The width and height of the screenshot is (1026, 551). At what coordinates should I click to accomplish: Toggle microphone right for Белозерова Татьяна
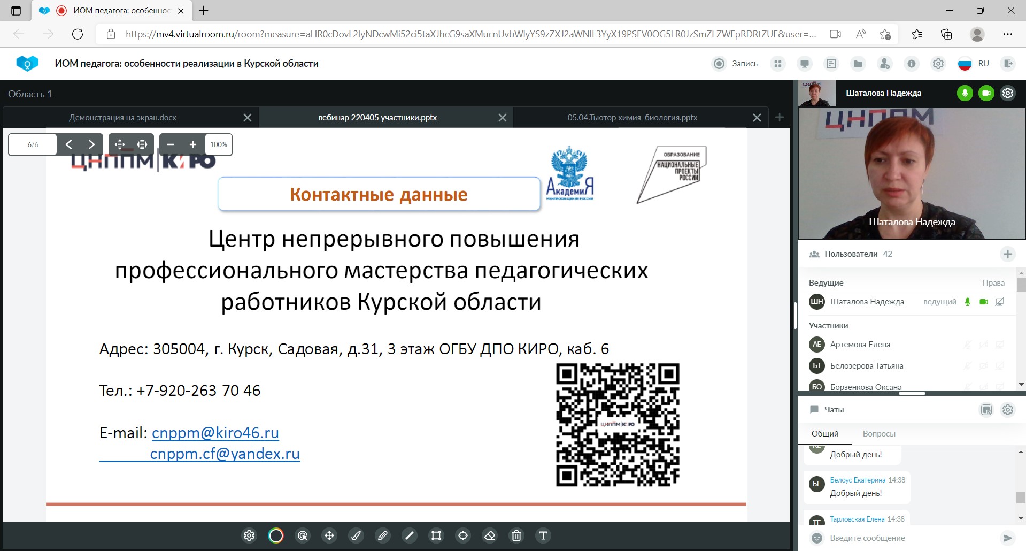tap(967, 366)
